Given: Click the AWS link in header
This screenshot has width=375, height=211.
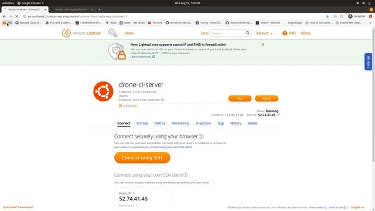Looking at the screenshot, I should click(292, 33).
